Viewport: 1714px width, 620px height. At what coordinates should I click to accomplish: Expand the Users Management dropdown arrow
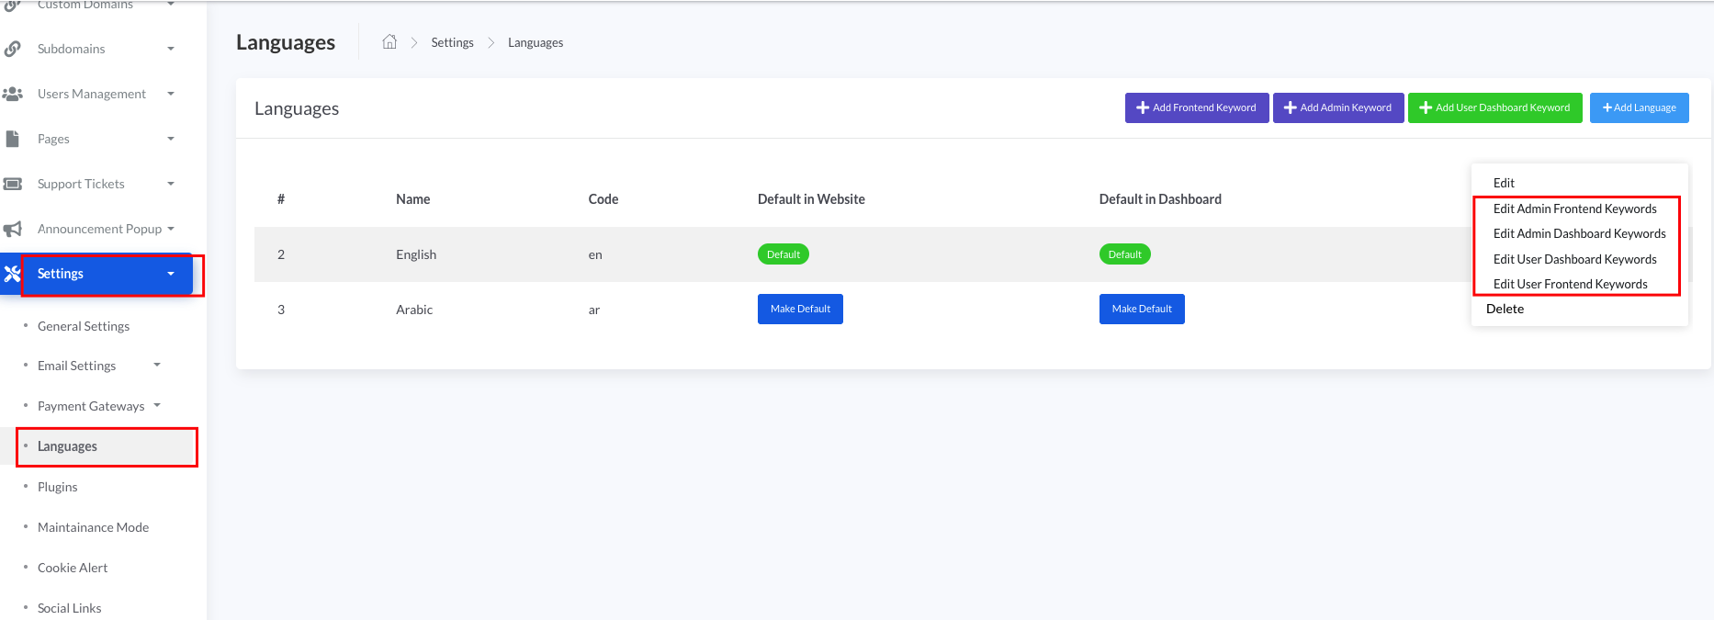pyautogui.click(x=171, y=94)
